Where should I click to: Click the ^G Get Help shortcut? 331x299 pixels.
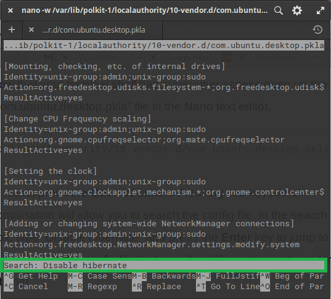(31, 276)
